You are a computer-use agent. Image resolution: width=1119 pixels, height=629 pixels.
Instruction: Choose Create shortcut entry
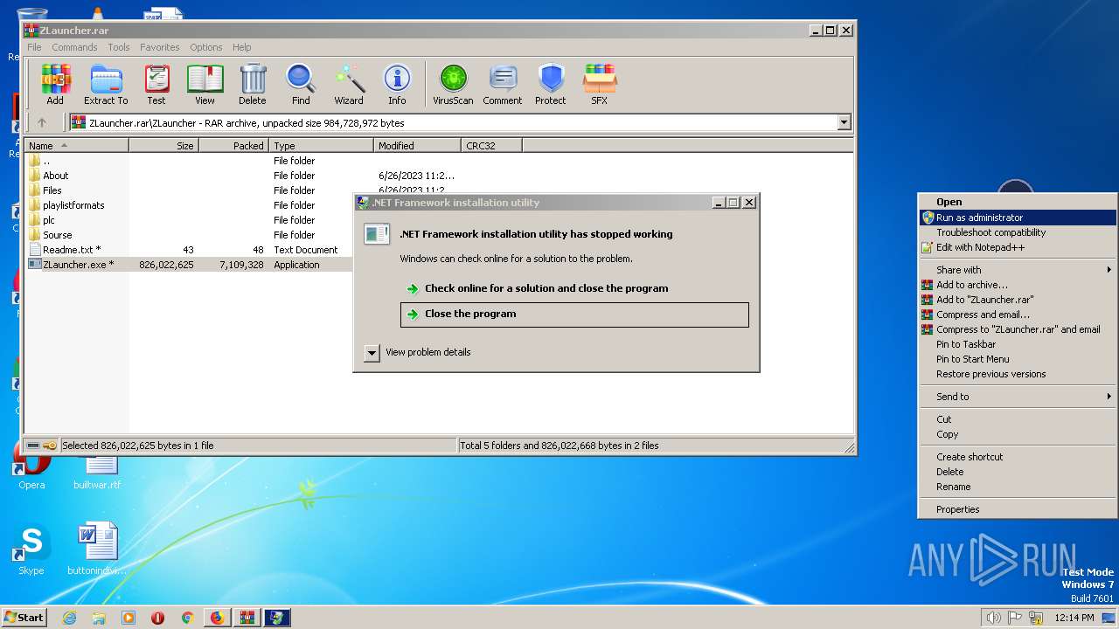pyautogui.click(x=1018, y=457)
